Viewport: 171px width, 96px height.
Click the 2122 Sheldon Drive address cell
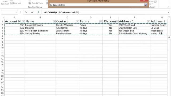134,28
